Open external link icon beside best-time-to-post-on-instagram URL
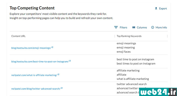This screenshot has width=177, height=96. pyautogui.click(x=70, y=61)
